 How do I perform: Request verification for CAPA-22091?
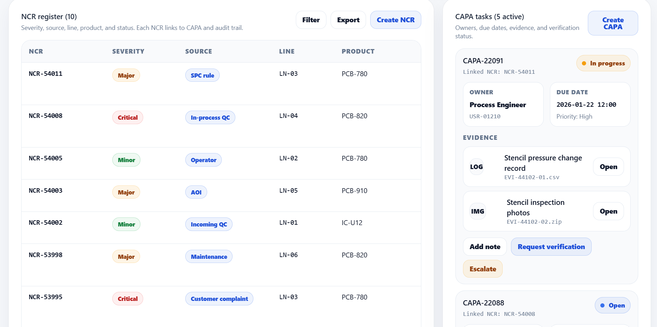[551, 247]
